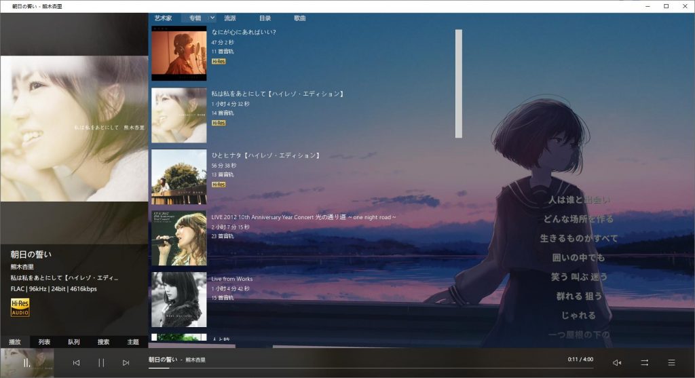
Task: Click the sidebar album name 私は私をあとにして【ハイレゾ・エディ…
Action: 64,278
